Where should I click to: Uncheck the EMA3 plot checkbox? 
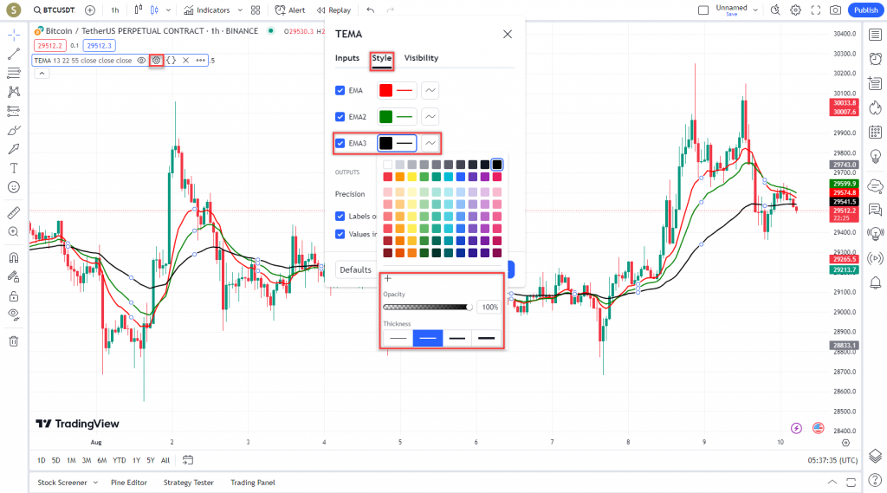340,143
